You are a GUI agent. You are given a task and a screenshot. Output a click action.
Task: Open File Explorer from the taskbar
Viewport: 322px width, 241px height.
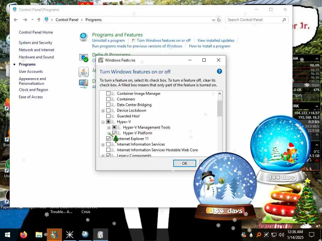click(x=39, y=235)
